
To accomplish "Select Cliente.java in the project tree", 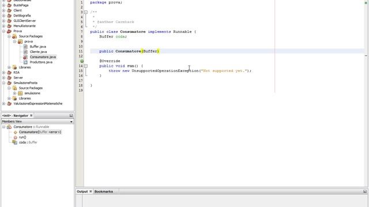I will click(x=39, y=52).
